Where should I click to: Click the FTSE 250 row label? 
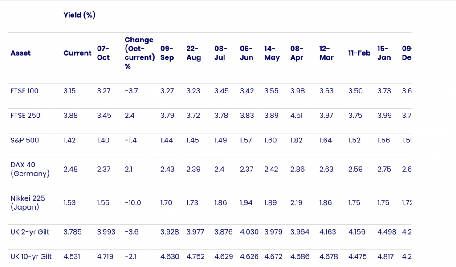coord(25,116)
